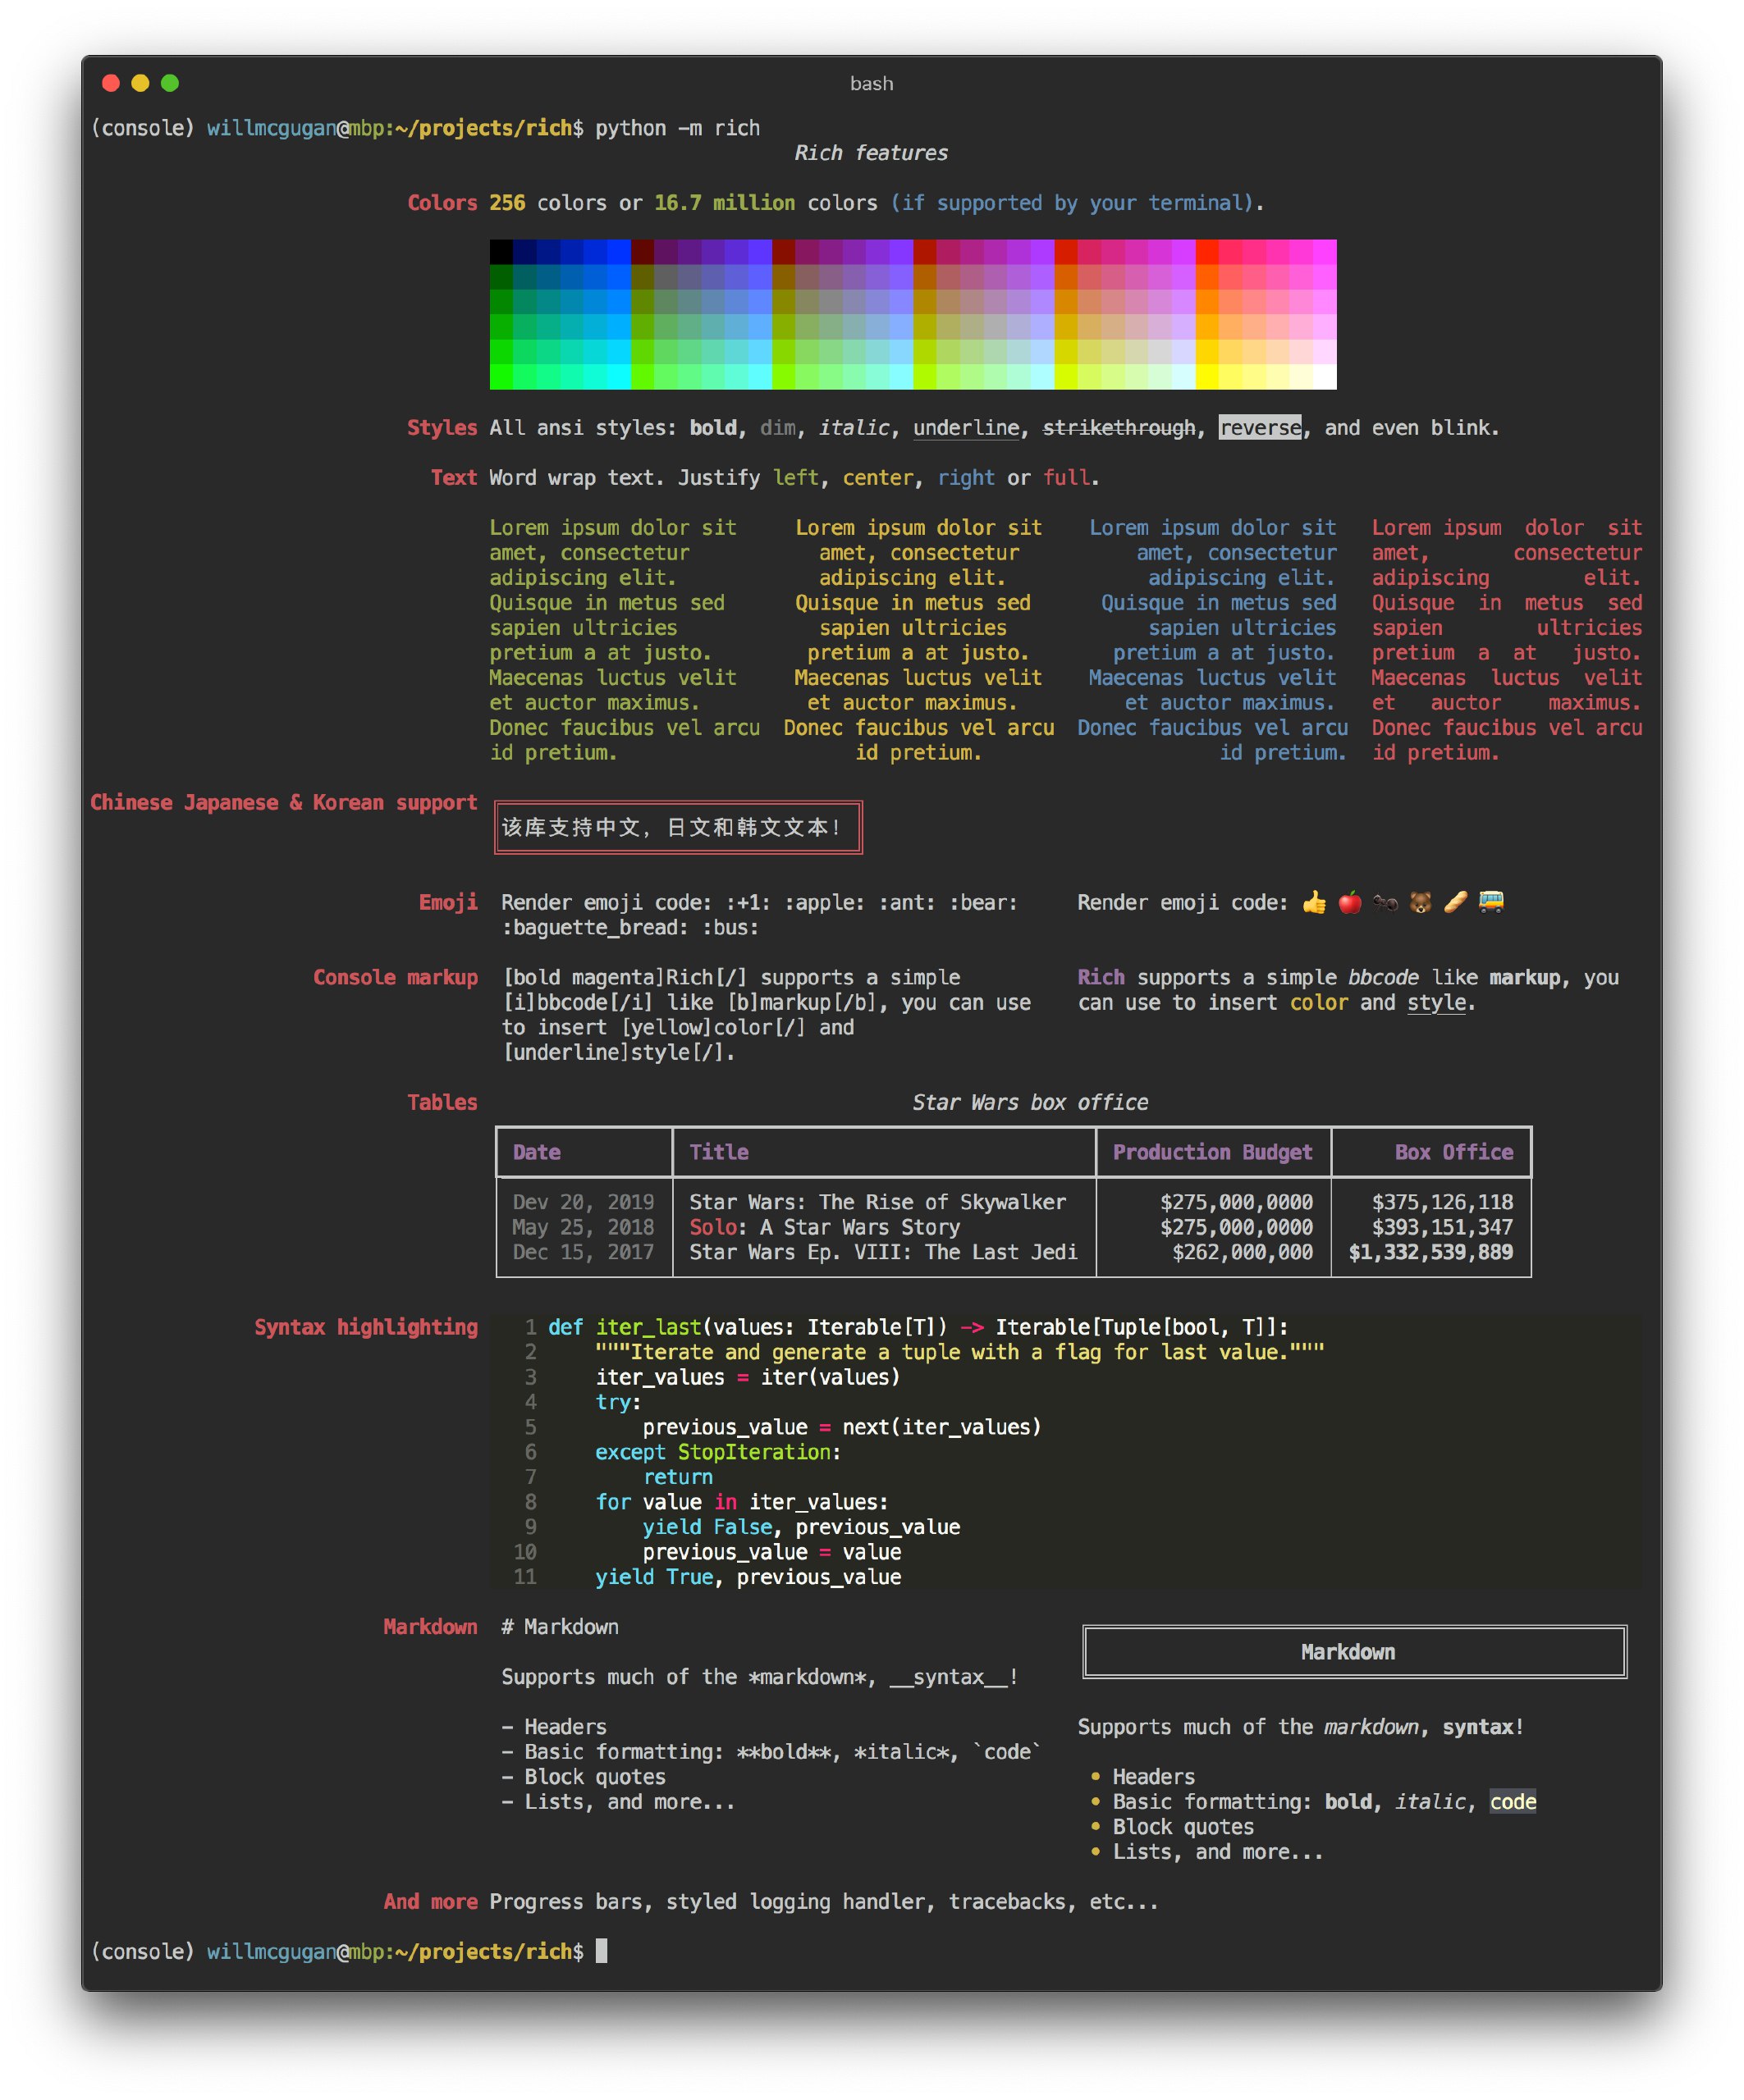Click the magenta 'Rich' word
Screen dimensions: 1744x2100
coord(1101,978)
